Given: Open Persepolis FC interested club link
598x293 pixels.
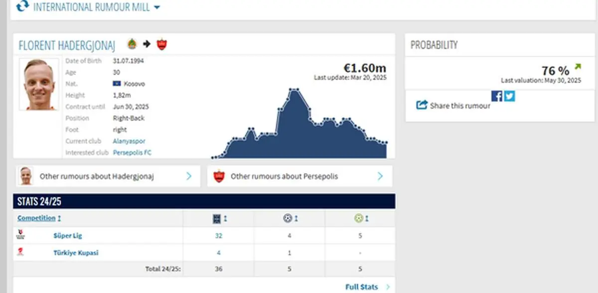Looking at the screenshot, I should (x=132, y=152).
